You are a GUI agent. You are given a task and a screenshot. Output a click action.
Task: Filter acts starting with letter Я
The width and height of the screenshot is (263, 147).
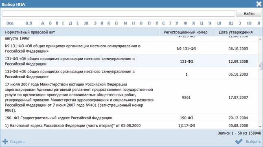point(259,23)
